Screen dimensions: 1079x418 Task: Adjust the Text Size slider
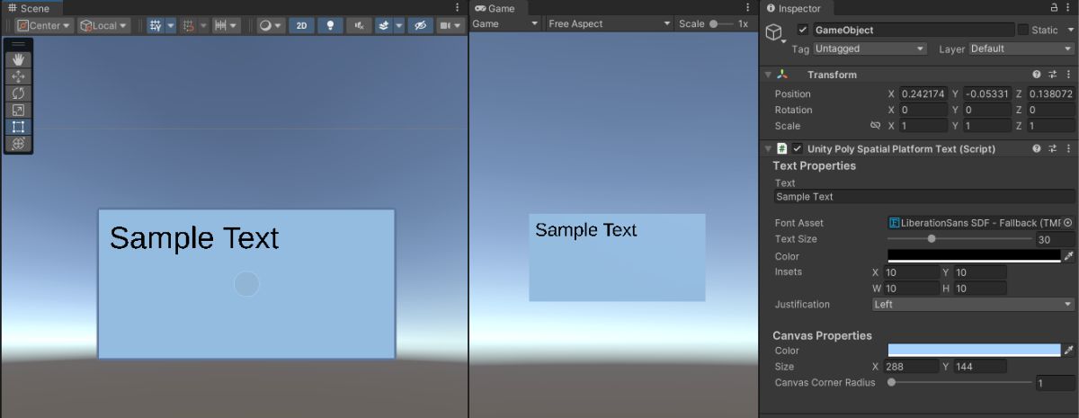pyautogui.click(x=958, y=239)
